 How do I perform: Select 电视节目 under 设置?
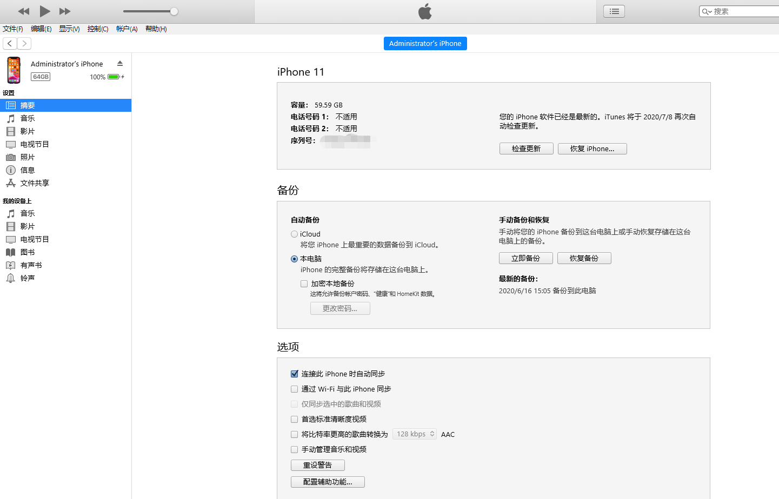click(35, 144)
